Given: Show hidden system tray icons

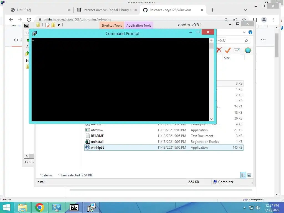Looking at the screenshot, I should pyautogui.click(x=245, y=208).
